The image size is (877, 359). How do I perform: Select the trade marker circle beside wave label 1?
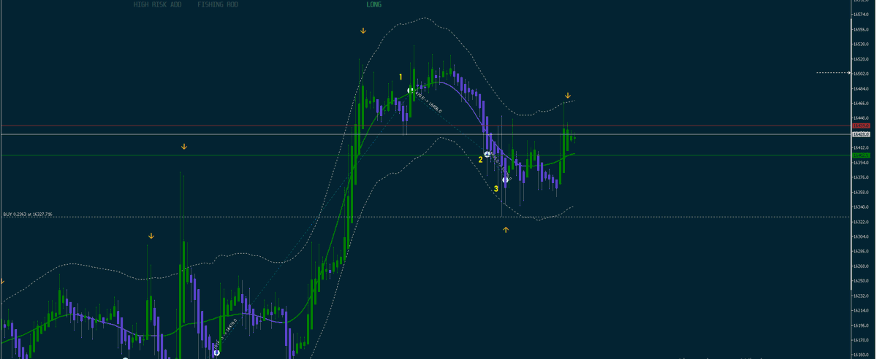tap(411, 90)
